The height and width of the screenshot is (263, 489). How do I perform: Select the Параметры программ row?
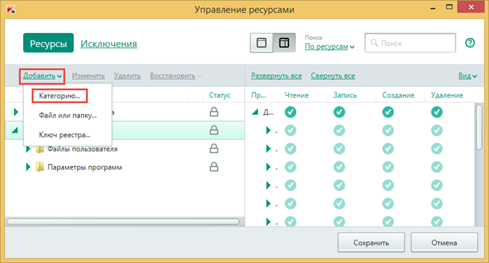point(125,167)
